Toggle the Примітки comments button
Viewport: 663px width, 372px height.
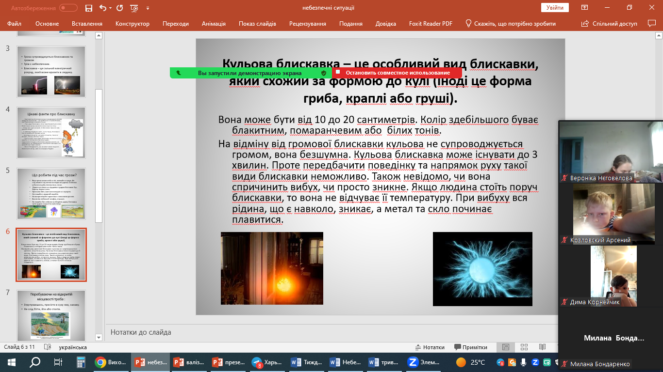point(471,347)
